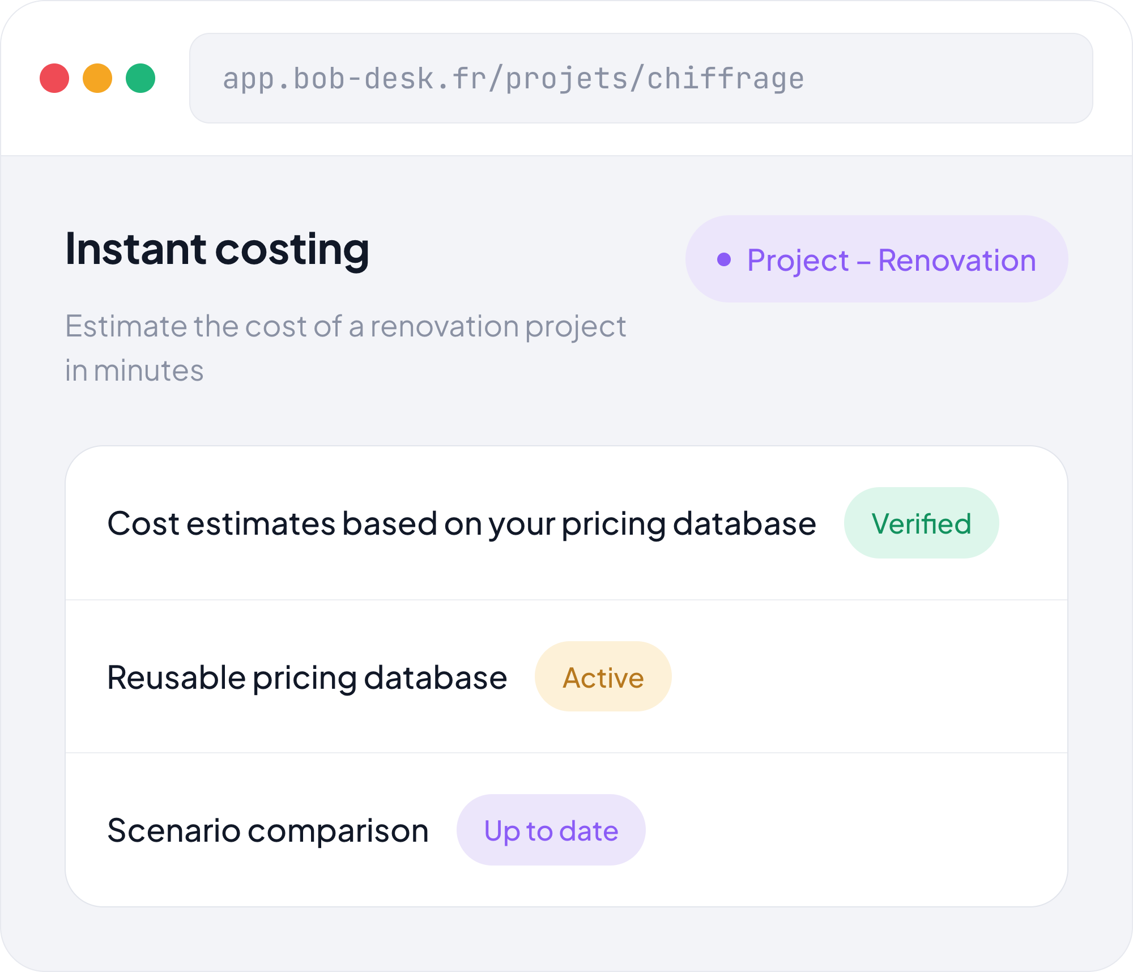Click the orange window dot

pyautogui.click(x=97, y=78)
